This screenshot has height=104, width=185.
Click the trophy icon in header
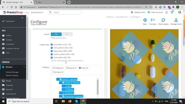(x=172, y=12)
